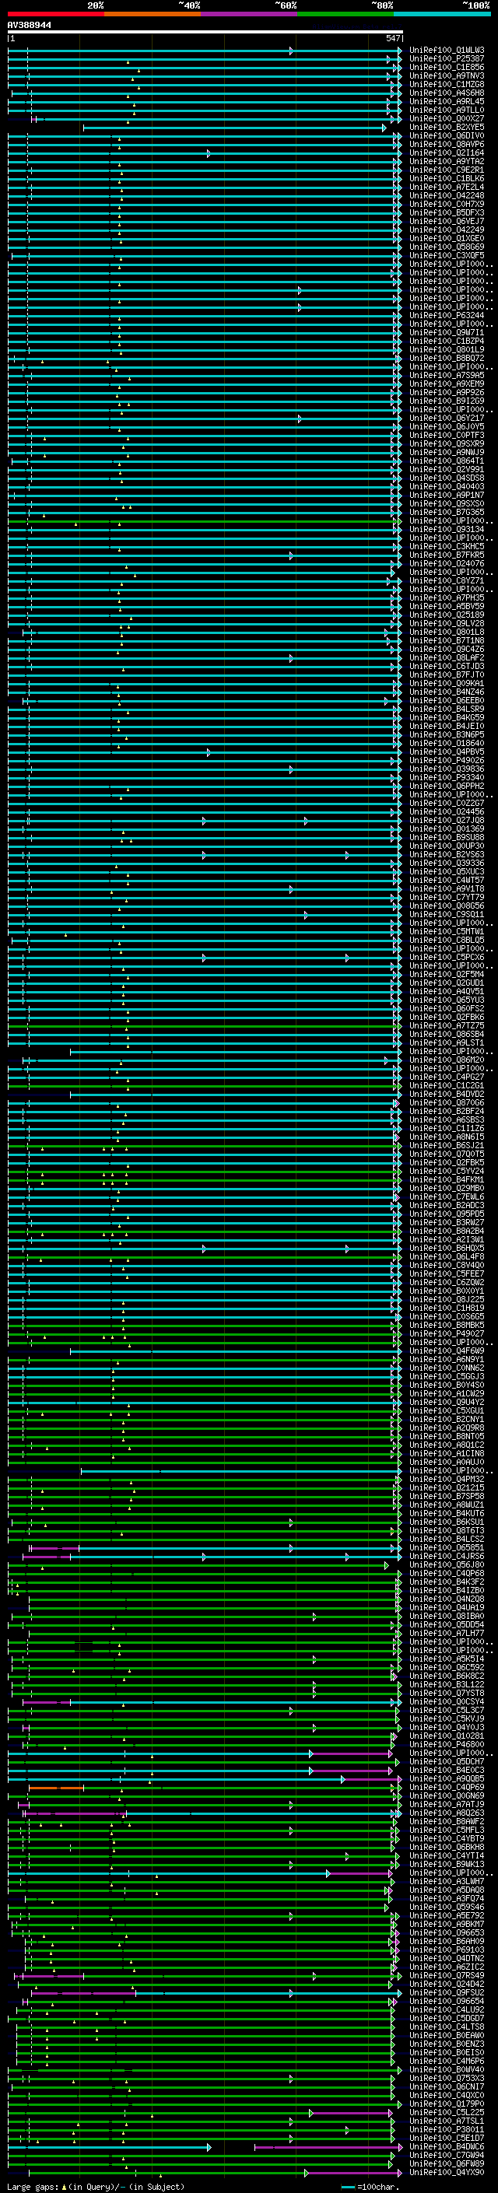This screenshot has height=2193, width=498.
Task: Click the cyan alignment bar for UniRef100_Q1WLW3
Action: [170, 51]
